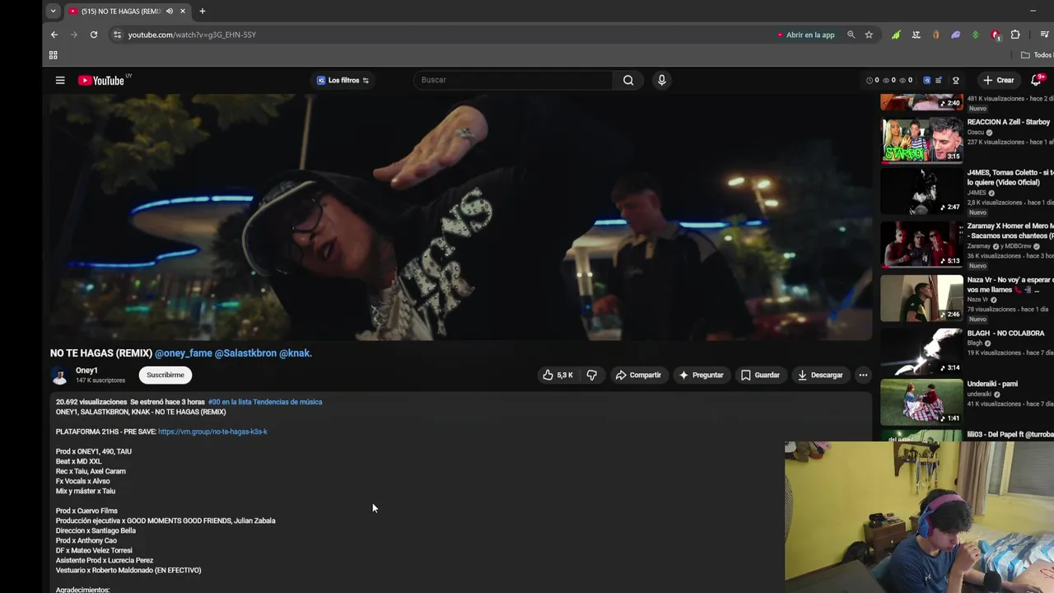1054x593 pixels.
Task: View site information icon in address bar
Action: [x=117, y=35]
